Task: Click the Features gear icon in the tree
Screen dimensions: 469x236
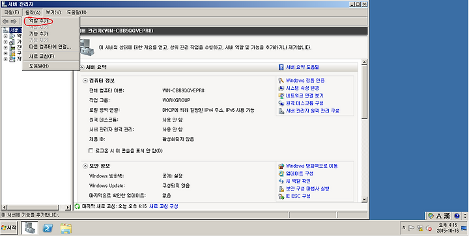Action: pyautogui.click(x=12, y=42)
